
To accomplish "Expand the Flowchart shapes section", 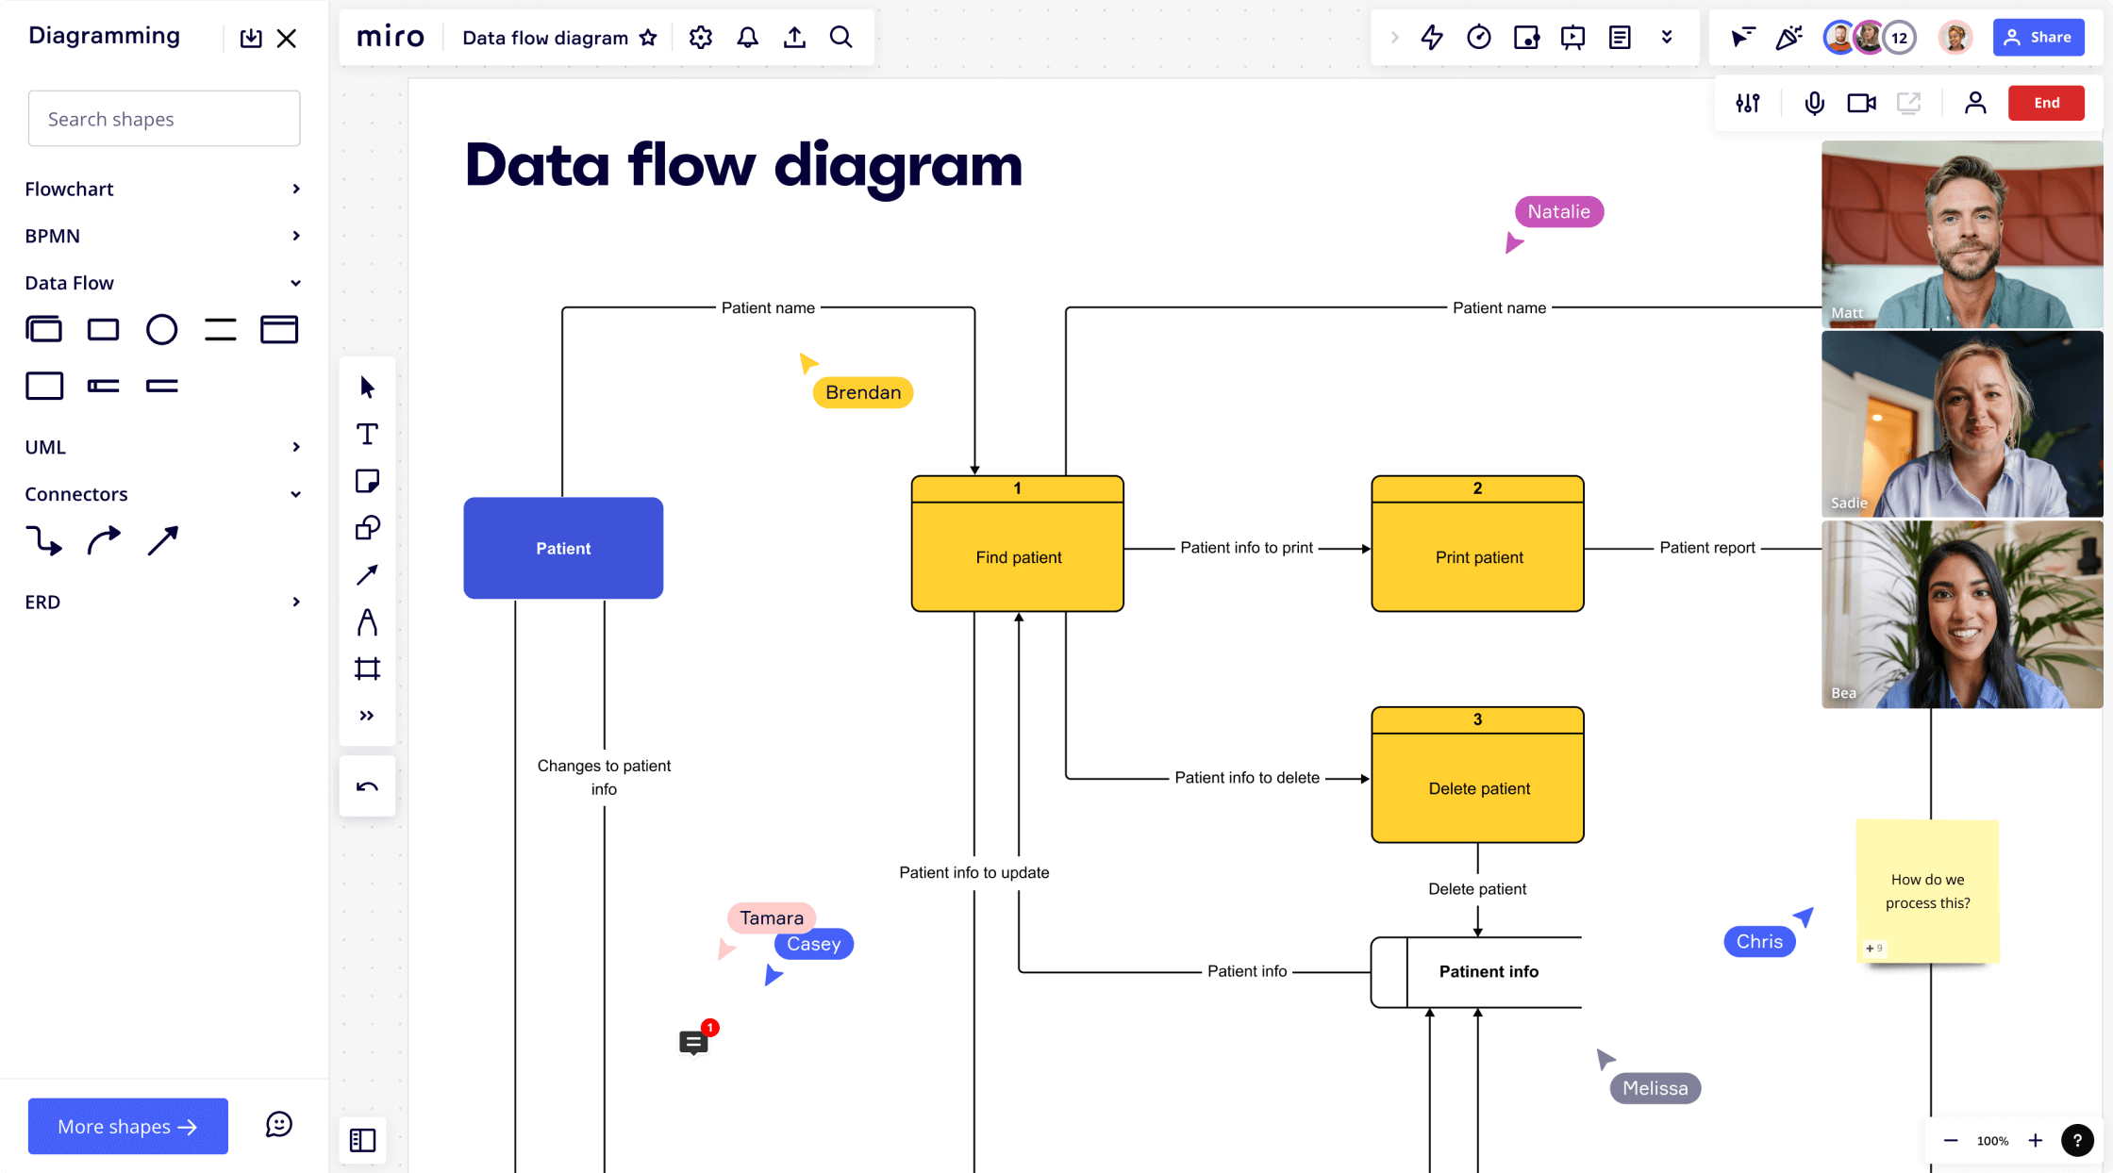I will point(296,188).
